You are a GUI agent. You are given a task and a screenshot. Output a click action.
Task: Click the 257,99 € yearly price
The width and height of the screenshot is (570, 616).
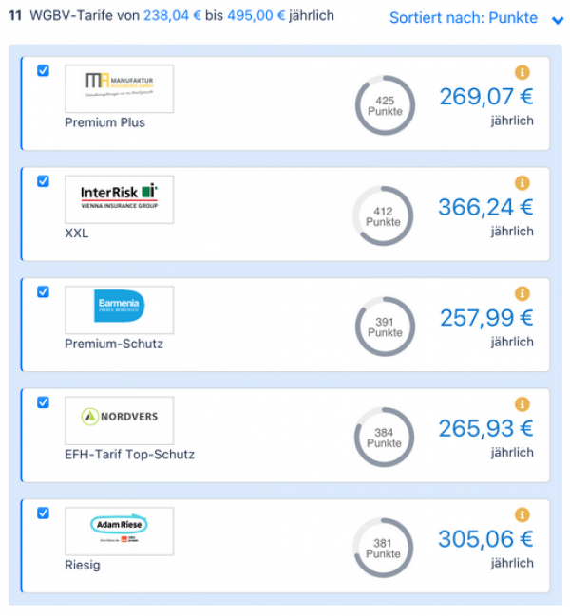click(x=486, y=318)
